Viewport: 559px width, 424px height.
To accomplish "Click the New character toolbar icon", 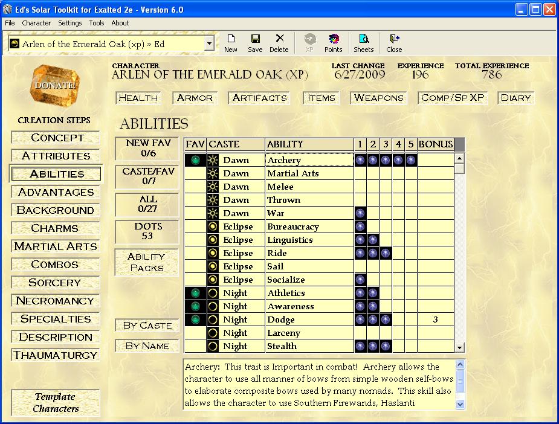I will tap(231, 43).
